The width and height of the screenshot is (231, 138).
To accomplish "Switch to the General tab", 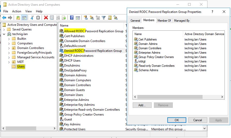I will (135, 21).
